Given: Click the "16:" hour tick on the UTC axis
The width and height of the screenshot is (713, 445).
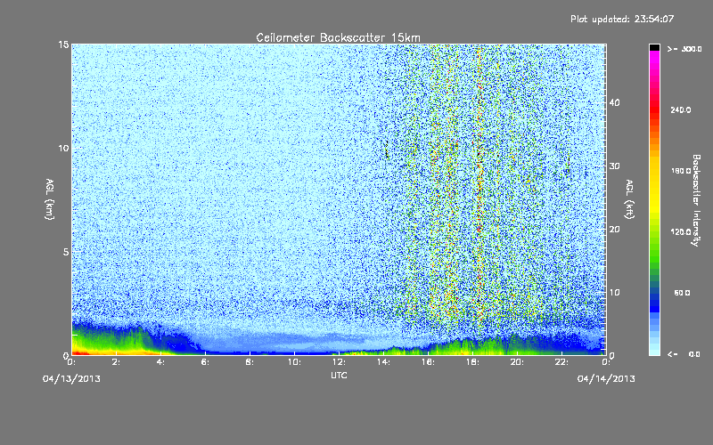Looking at the screenshot, I should 428,362.
